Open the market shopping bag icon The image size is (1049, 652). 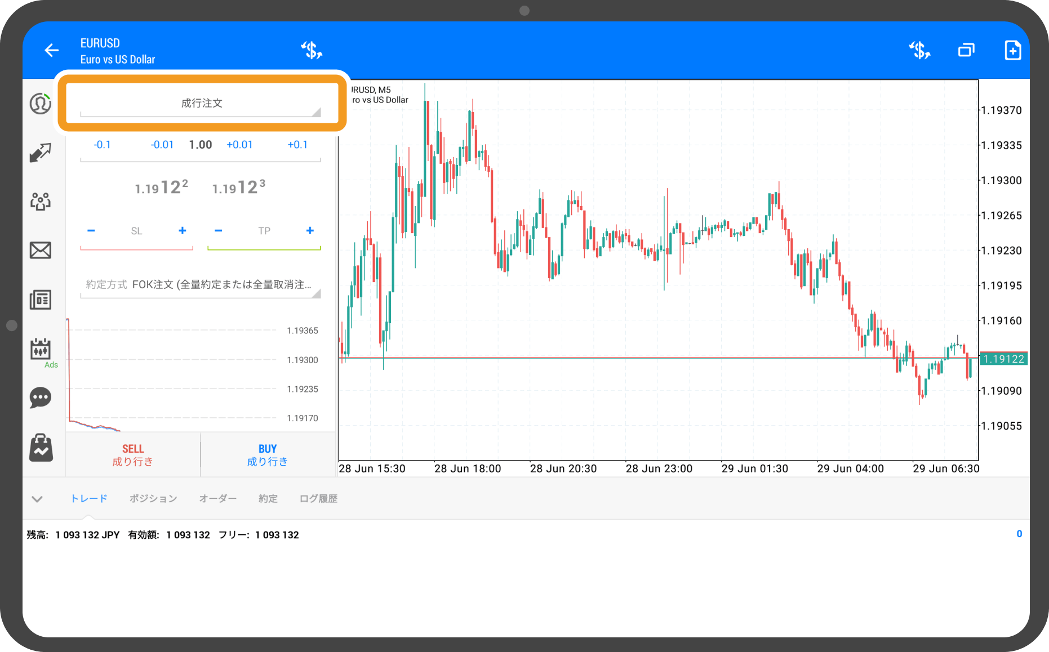pos(41,448)
